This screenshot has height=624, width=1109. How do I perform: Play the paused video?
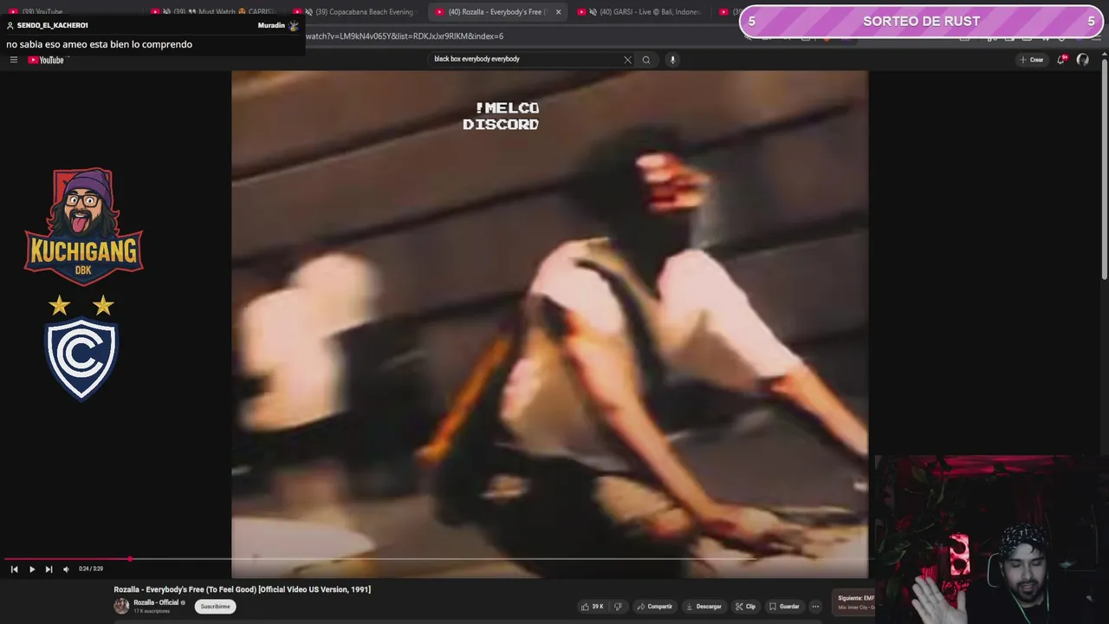click(32, 569)
